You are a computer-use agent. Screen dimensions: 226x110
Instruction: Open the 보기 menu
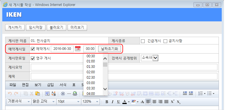coord(38,85)
